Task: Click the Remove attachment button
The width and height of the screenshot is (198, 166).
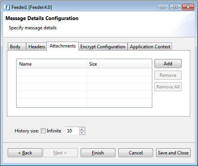Action: (168, 75)
